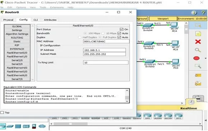Pick the 2811 router model icon
This screenshot has width=208, height=131.
pyautogui.click(x=179, y=116)
